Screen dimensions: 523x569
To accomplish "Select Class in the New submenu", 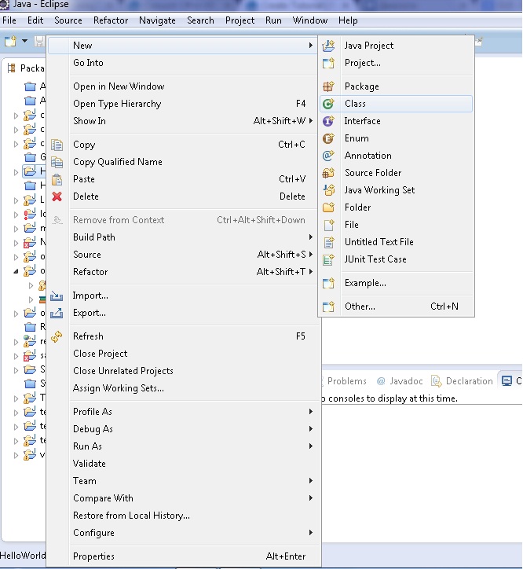I will [396, 104].
